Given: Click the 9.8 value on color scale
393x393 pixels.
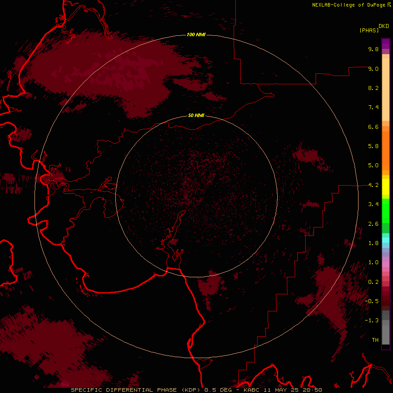Looking at the screenshot, I should 373,49.
